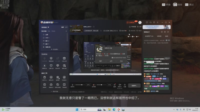Screen dimensions: 200x112
Task: Open the 任务中心 checklist icon
Action: click(x=44, y=77)
